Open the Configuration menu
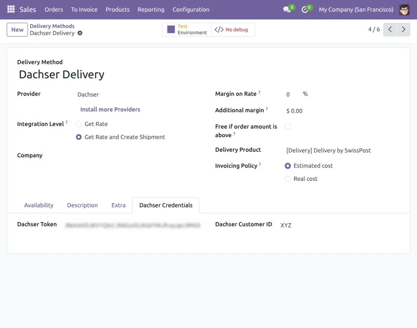The image size is (417, 328). (191, 10)
